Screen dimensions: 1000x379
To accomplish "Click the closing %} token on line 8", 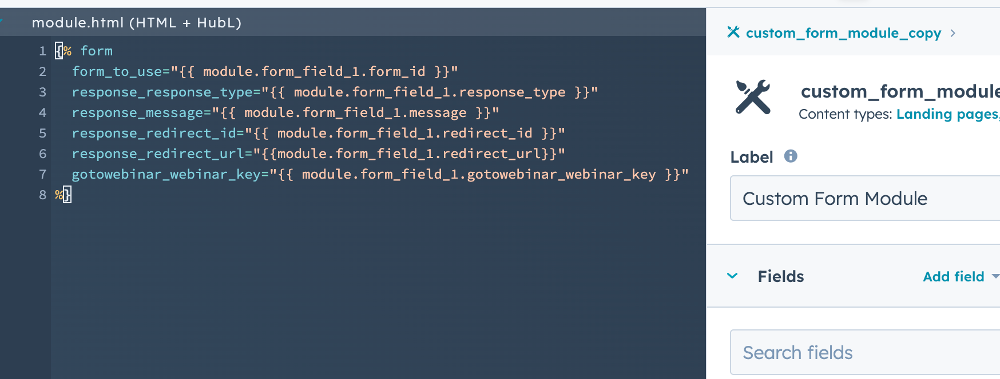I will tap(62, 195).
